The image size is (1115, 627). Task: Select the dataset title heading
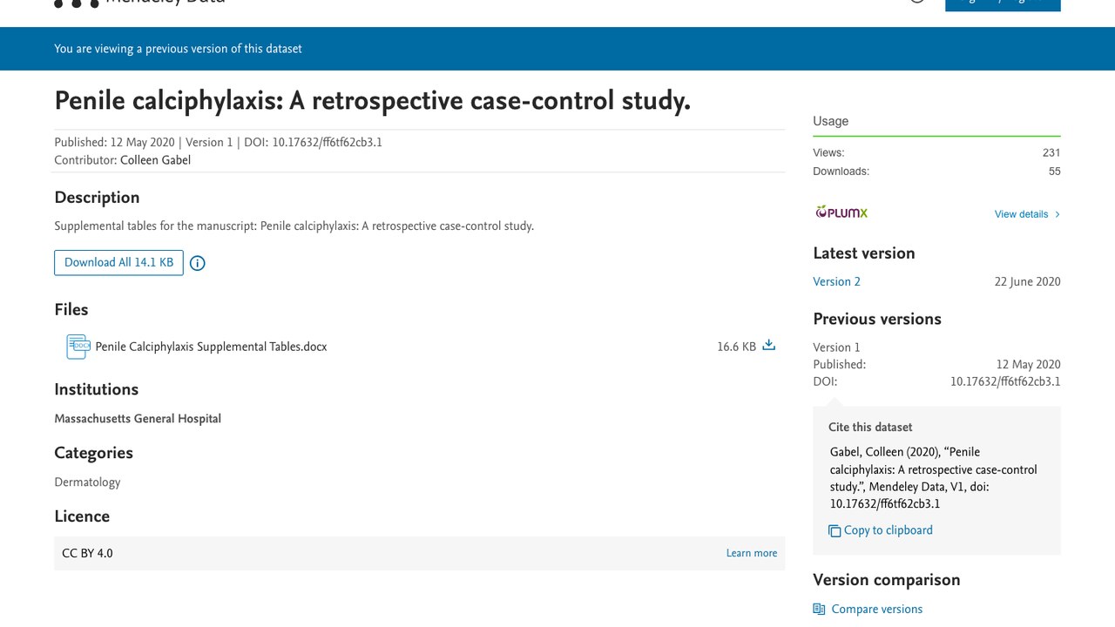372,101
